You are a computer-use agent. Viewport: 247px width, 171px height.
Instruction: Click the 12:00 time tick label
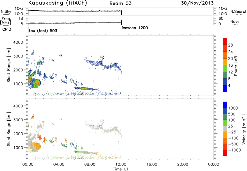(121, 165)
